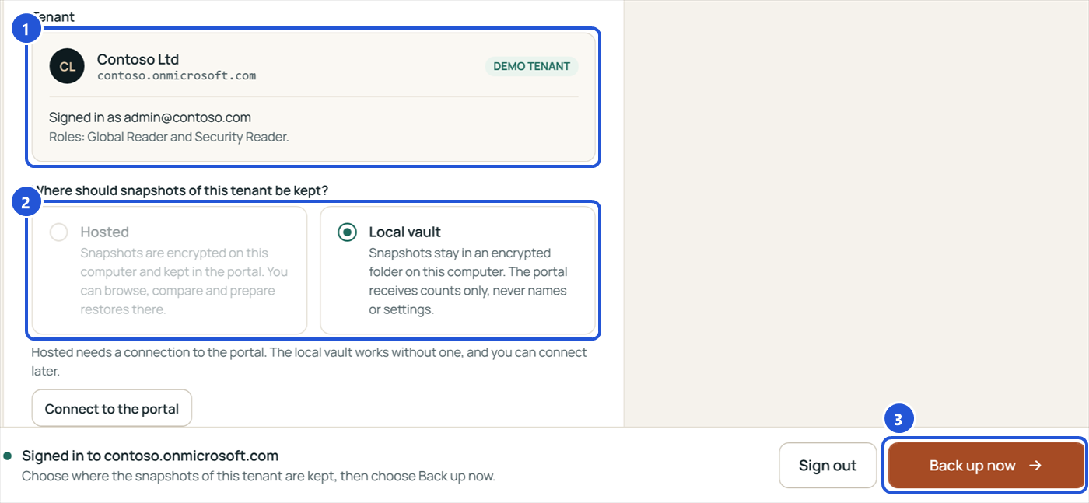
Task: Click the green signed-in status dot
Action: [8, 456]
